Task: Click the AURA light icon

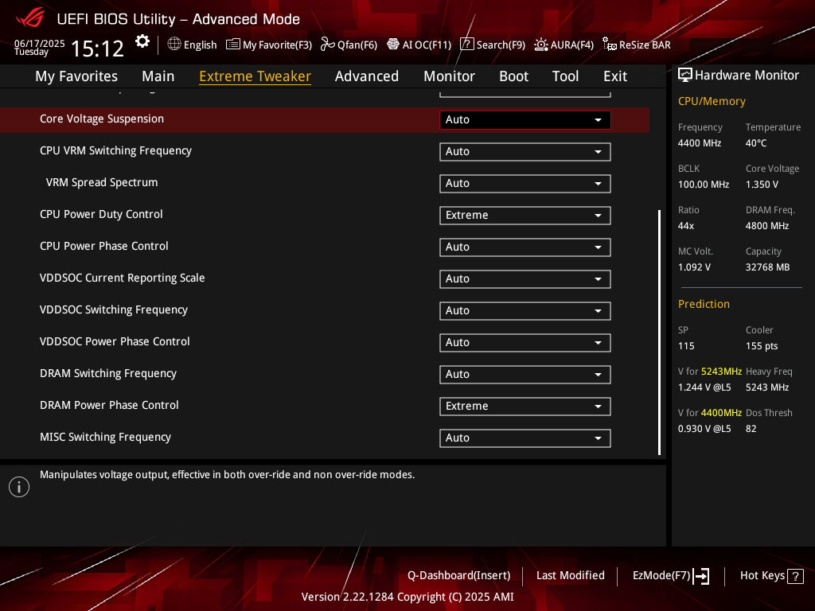Action: [541, 45]
